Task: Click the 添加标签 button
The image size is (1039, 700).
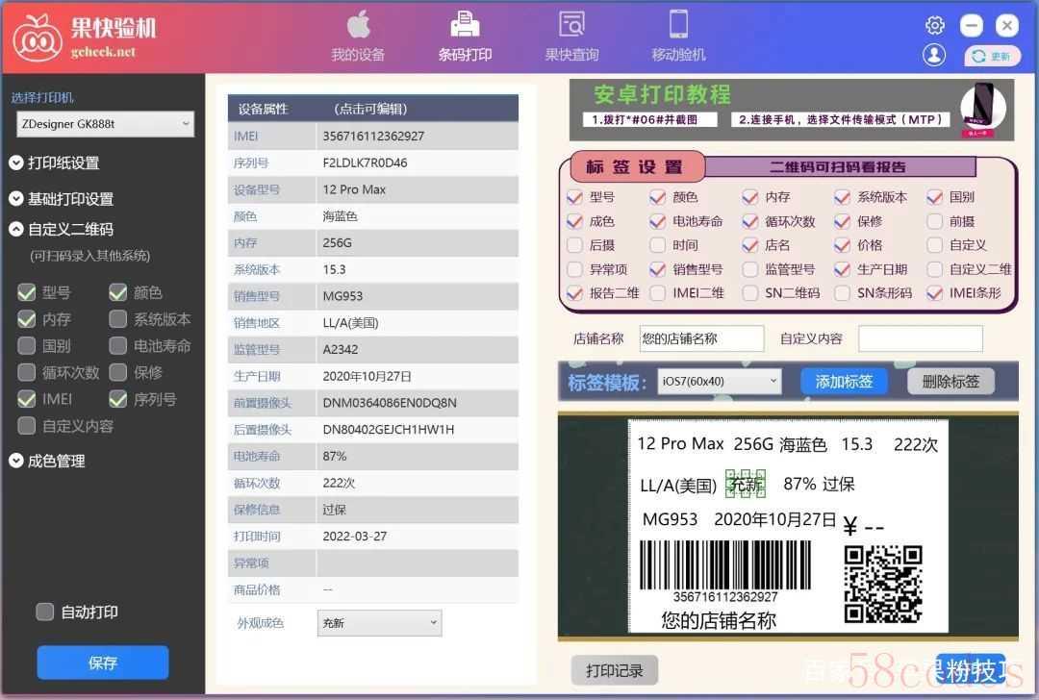Action: pos(844,382)
